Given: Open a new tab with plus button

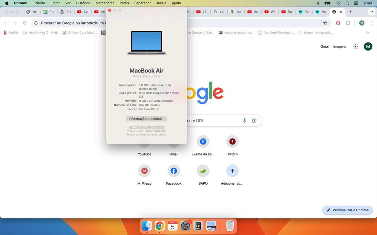Looking at the screenshot, I should tap(350, 12).
